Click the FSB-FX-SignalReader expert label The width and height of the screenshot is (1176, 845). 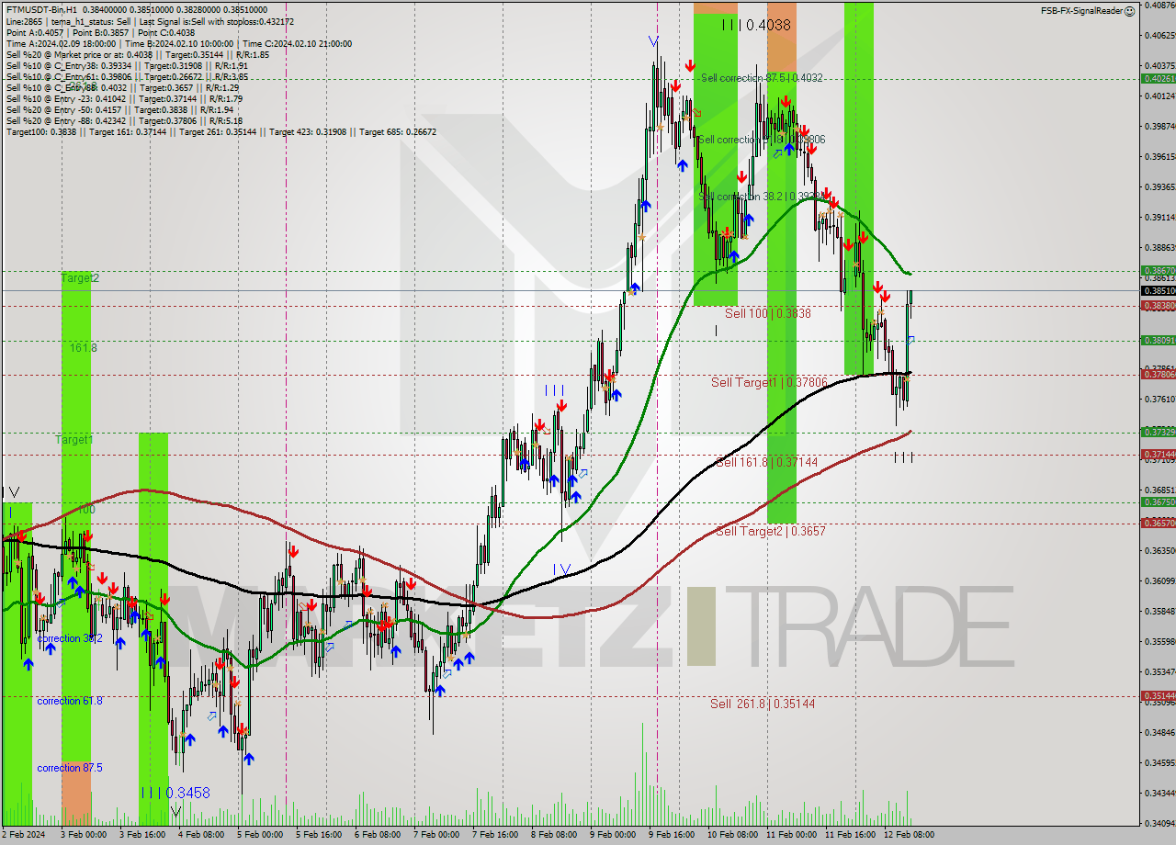pos(1081,10)
